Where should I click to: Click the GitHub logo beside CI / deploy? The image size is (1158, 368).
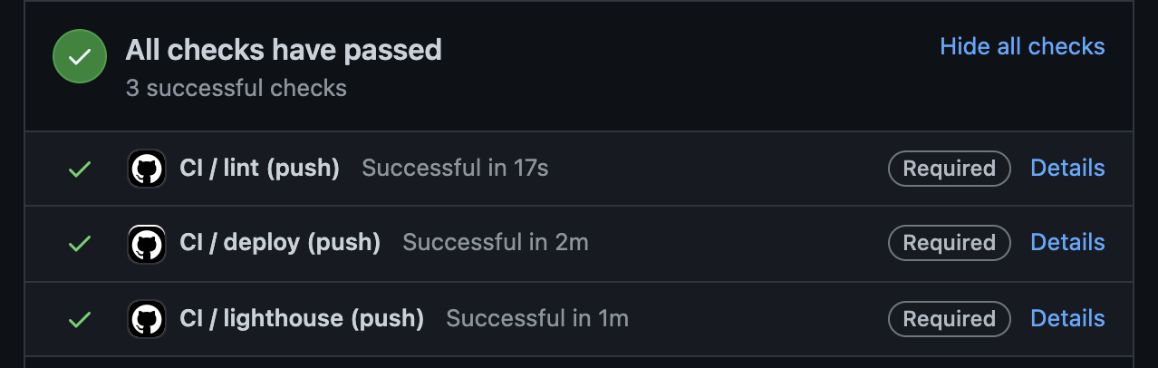[x=147, y=243]
